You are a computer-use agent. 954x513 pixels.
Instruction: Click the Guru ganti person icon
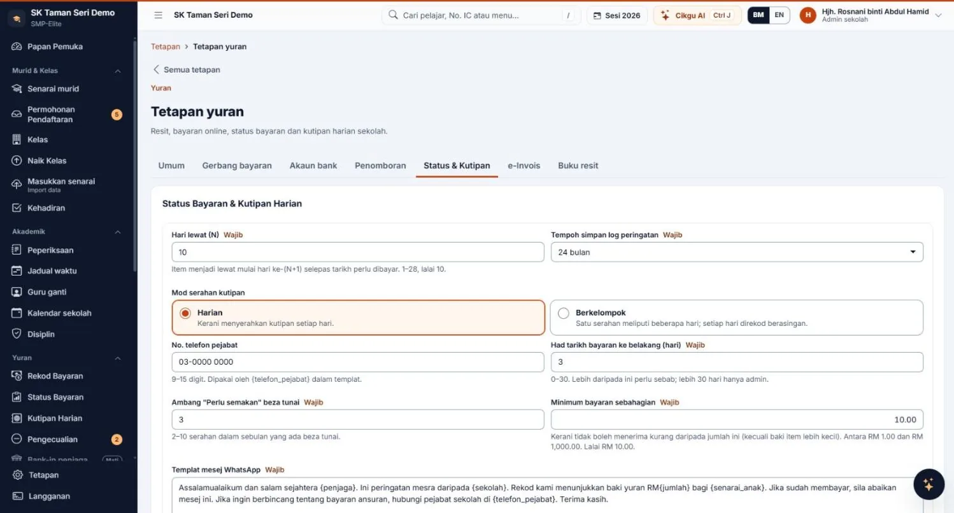(x=17, y=292)
